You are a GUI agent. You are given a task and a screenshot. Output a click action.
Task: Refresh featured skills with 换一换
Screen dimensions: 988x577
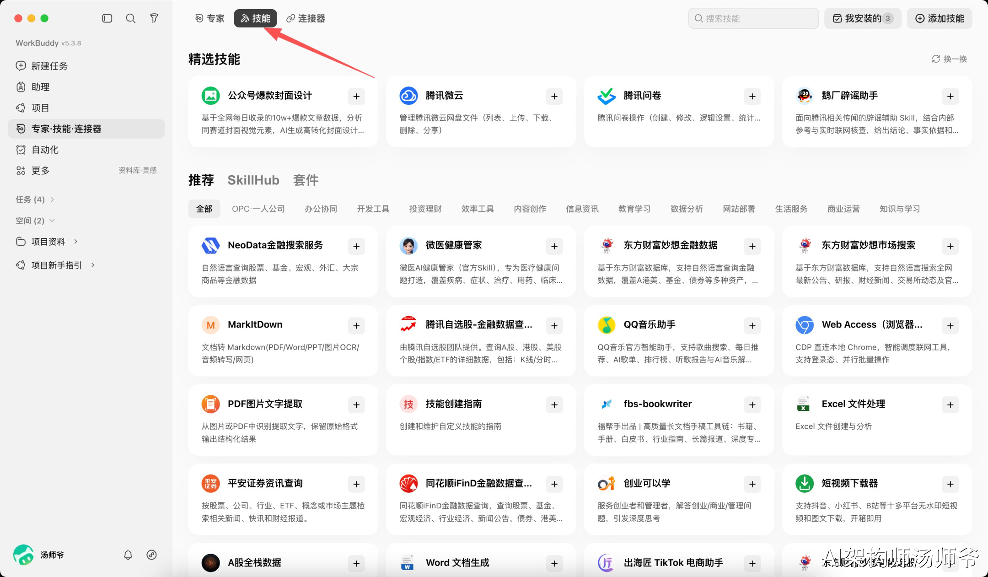pos(950,59)
